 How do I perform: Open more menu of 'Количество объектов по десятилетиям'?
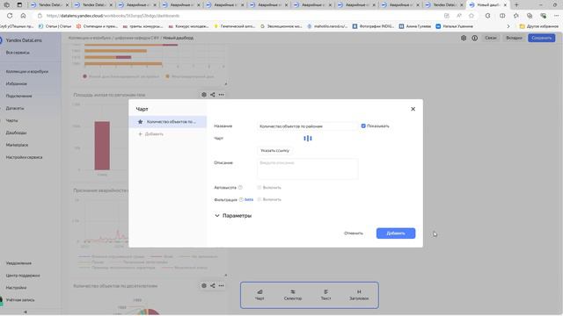(221, 285)
